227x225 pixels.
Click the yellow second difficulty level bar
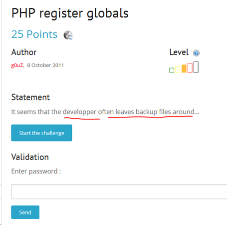coord(178,69)
